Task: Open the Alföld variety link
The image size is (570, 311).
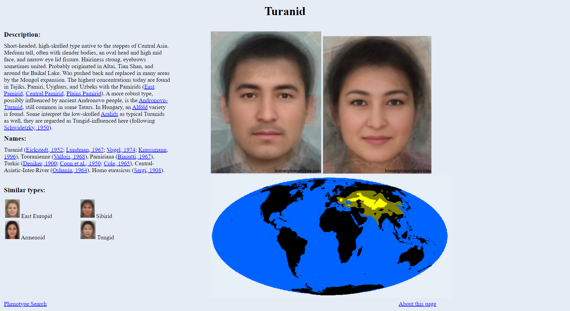Action: [140, 107]
